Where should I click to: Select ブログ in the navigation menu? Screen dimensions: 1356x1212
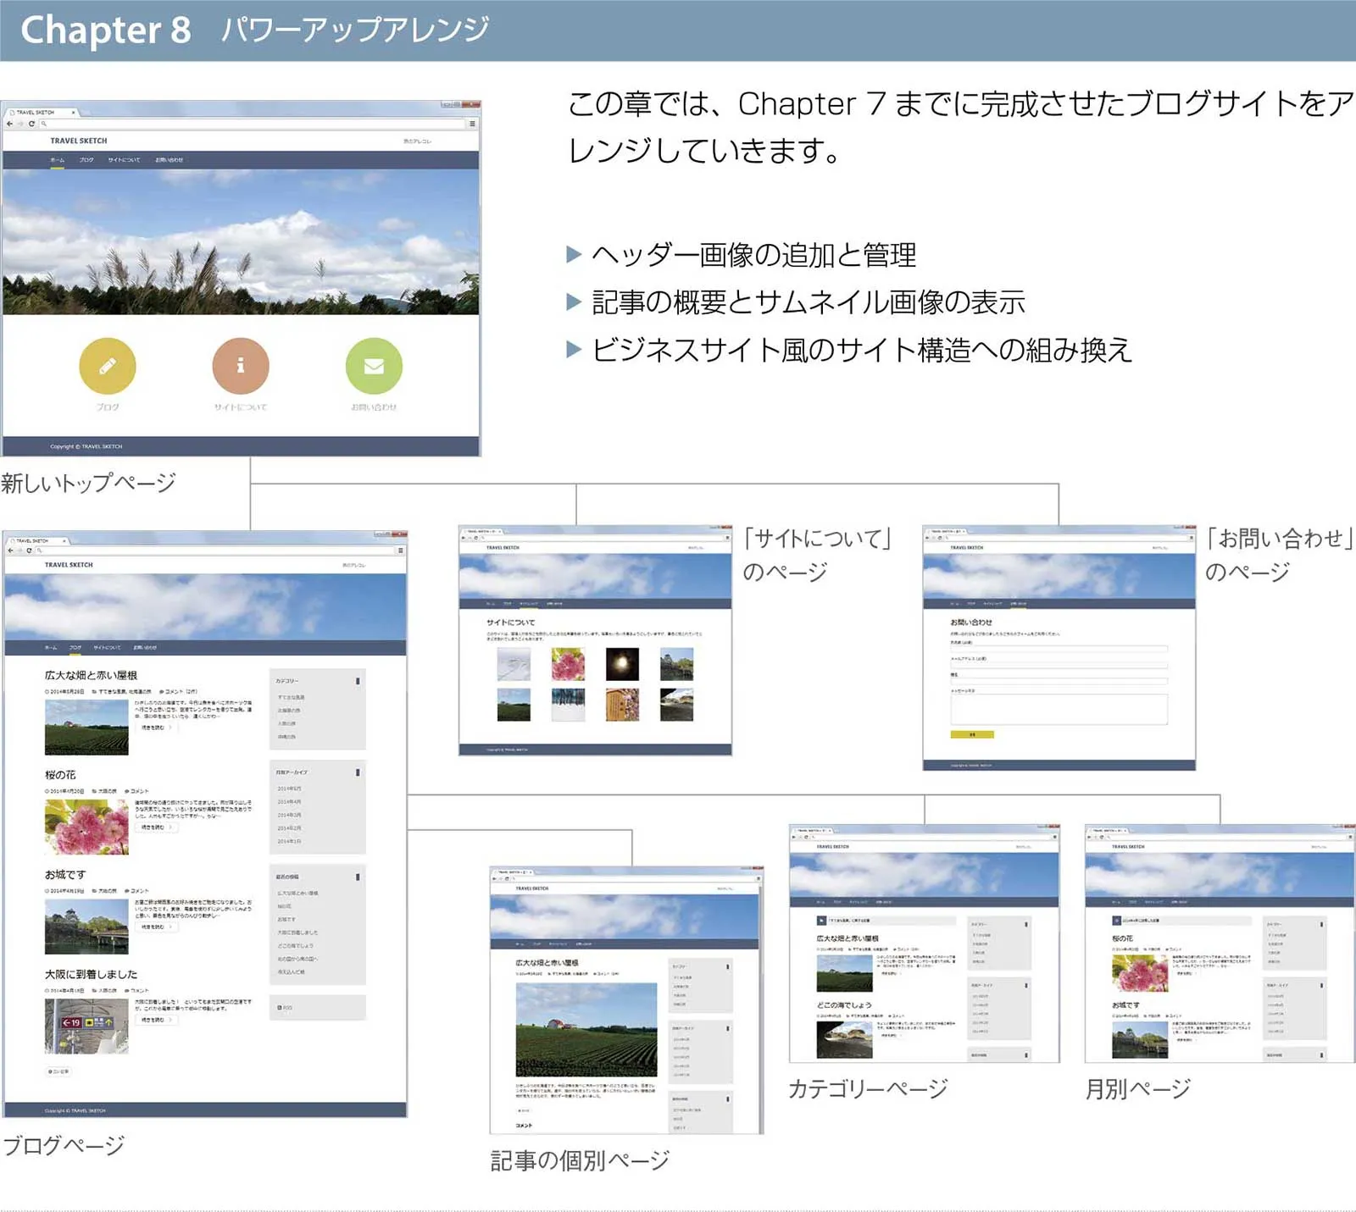[75, 648]
